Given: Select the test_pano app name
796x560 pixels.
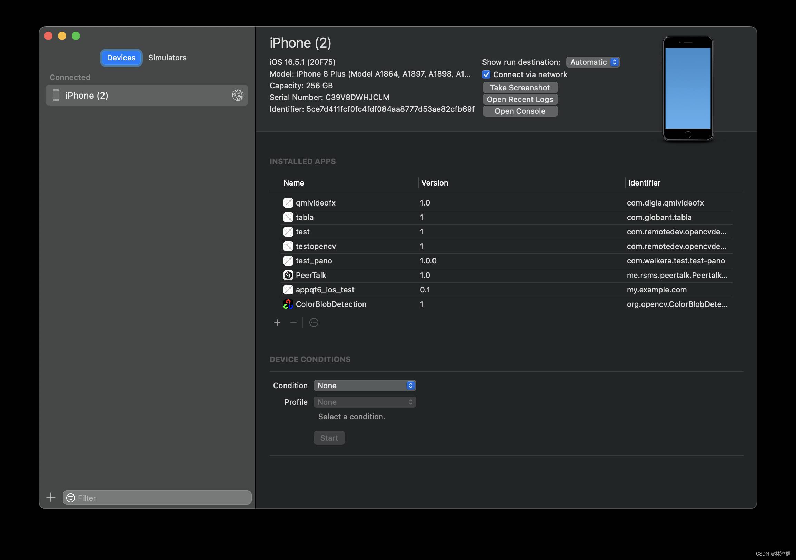Looking at the screenshot, I should 314,261.
